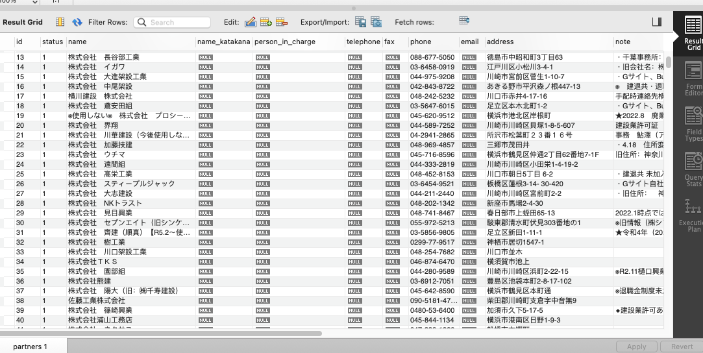The height and width of the screenshot is (353, 703).
Task: Switch to the partners 1 tab
Action: click(x=30, y=347)
